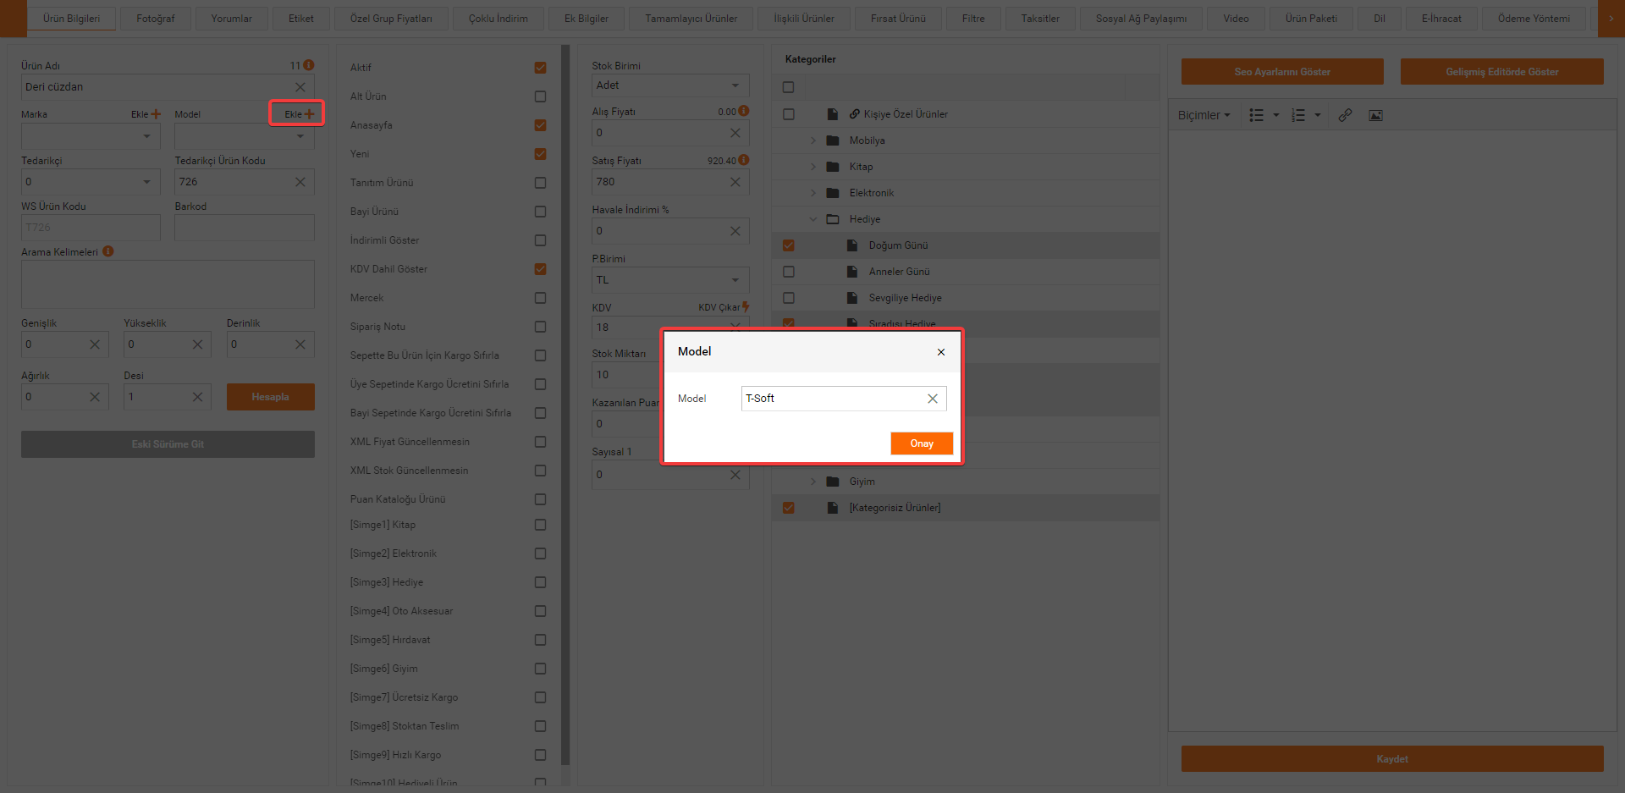This screenshot has width=1625, height=793.
Task: Expand the Elektronik category
Action: tap(813, 193)
